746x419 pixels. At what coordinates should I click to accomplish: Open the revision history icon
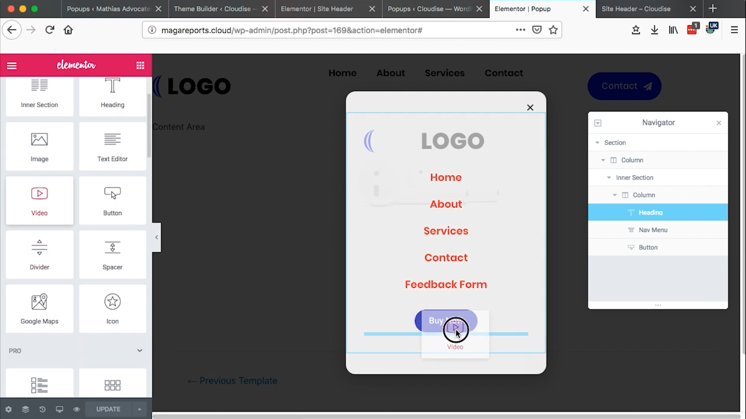click(42, 409)
